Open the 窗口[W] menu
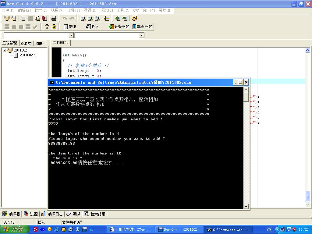 [149, 10]
